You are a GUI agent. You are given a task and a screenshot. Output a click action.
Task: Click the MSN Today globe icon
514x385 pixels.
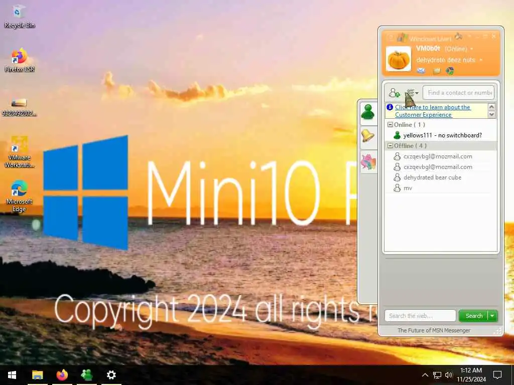(450, 71)
